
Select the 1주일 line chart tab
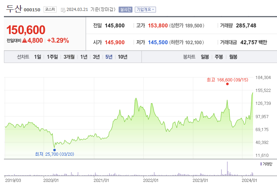(x=52, y=57)
